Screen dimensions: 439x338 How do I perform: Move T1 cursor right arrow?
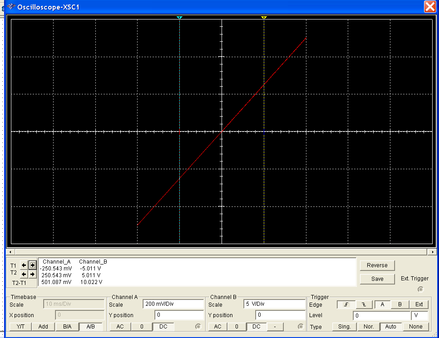click(x=33, y=265)
